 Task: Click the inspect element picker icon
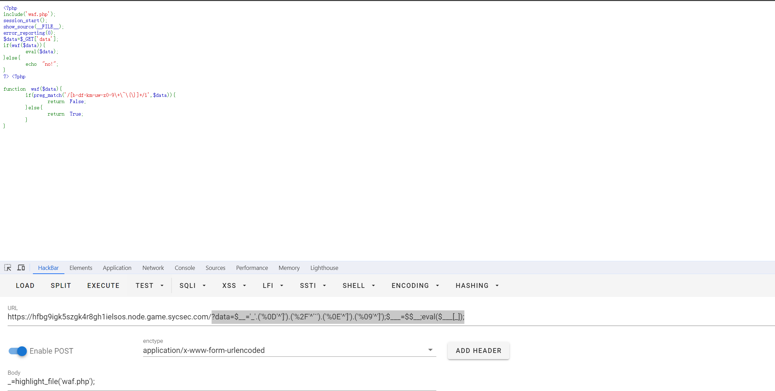[8, 267]
